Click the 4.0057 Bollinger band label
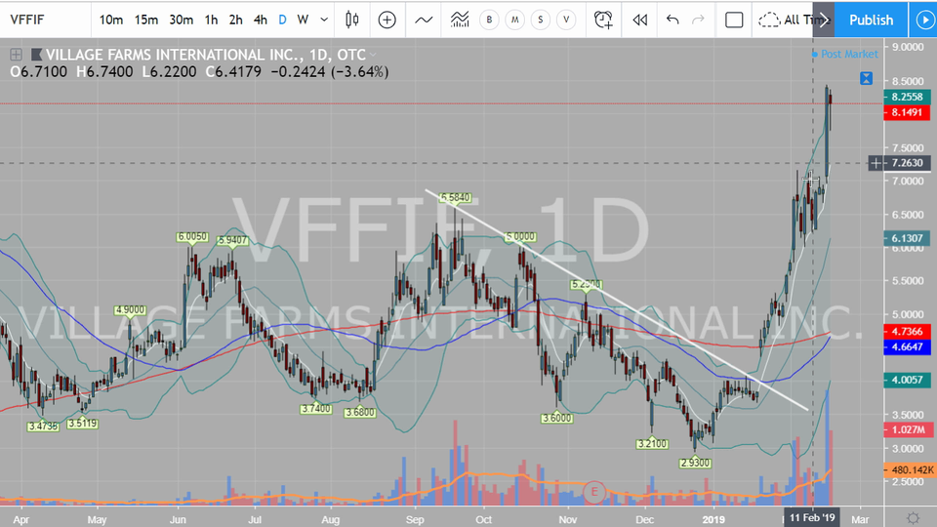The width and height of the screenshot is (937, 527). coord(907,380)
